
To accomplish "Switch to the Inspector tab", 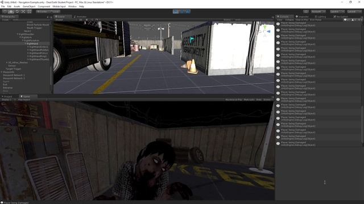I will pos(302,16).
